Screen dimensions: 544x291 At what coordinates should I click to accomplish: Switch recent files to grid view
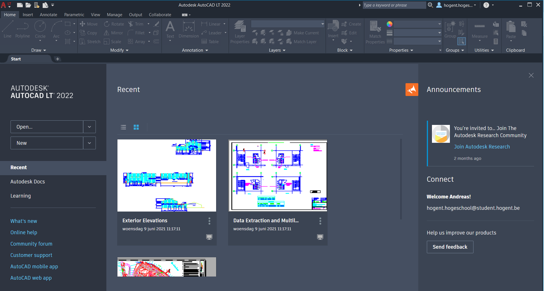[136, 127]
